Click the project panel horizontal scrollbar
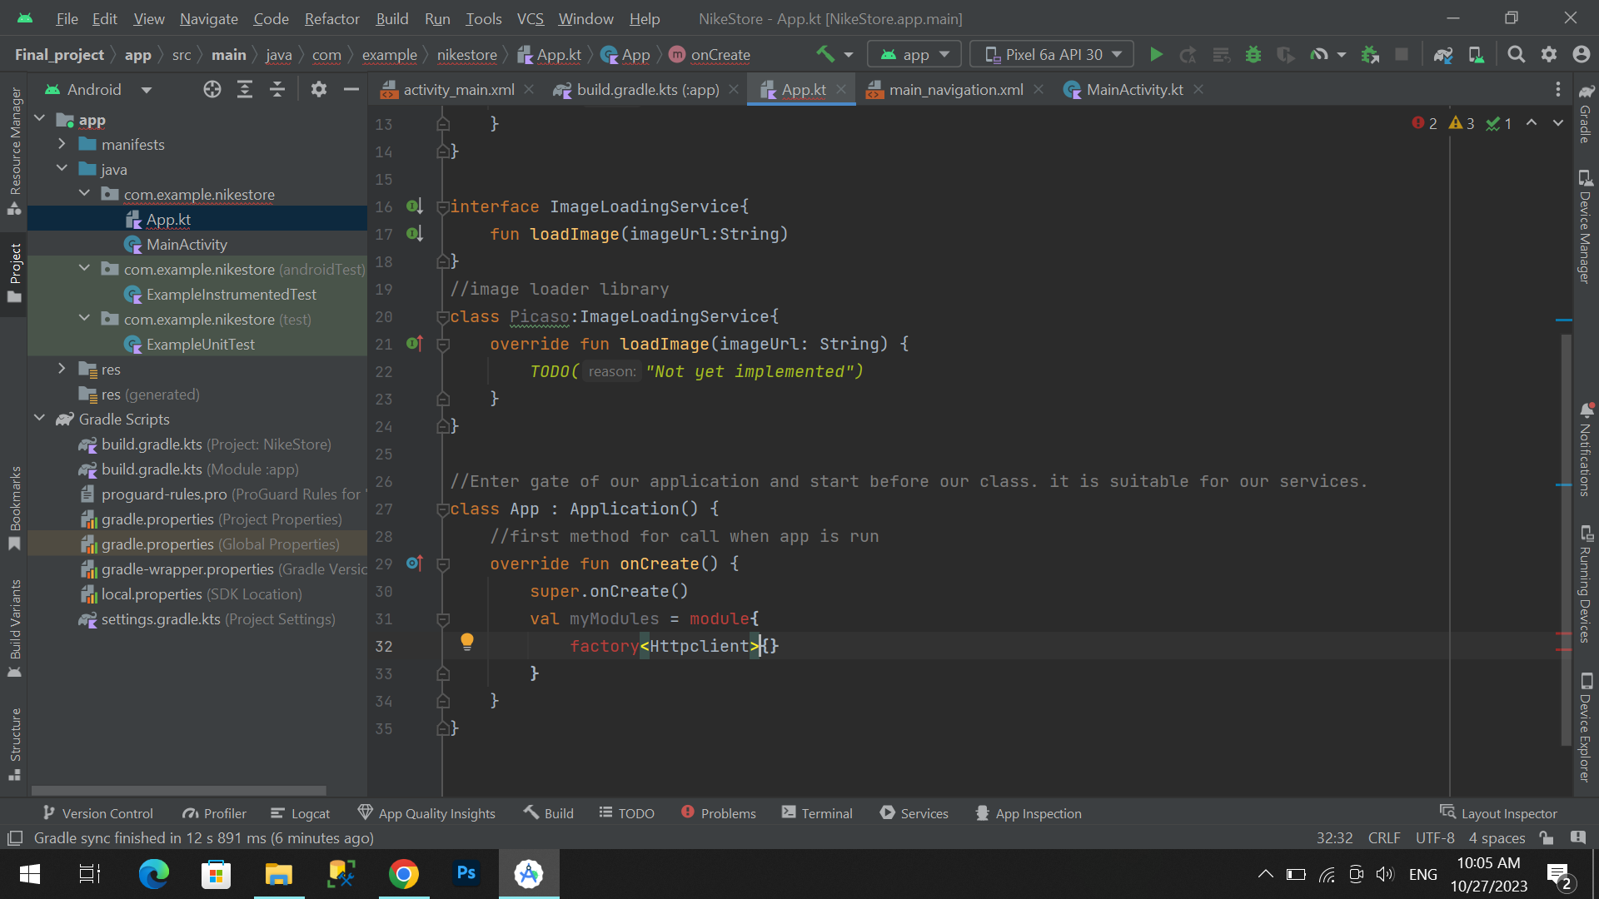 [x=179, y=790]
